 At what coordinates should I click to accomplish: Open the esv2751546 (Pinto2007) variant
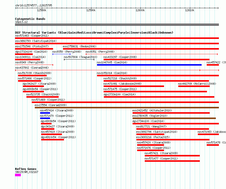click(32, 46)
